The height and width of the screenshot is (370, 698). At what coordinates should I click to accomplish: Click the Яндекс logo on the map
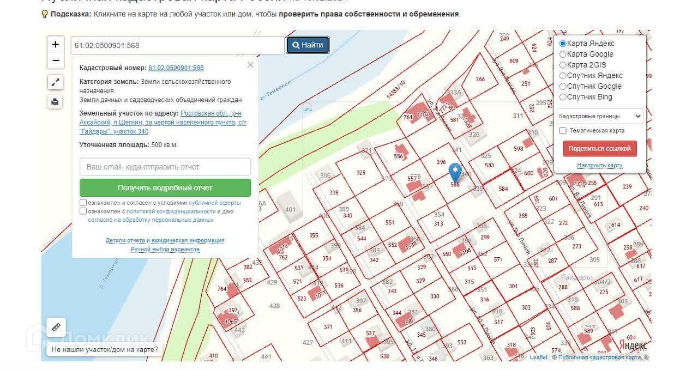click(x=633, y=345)
